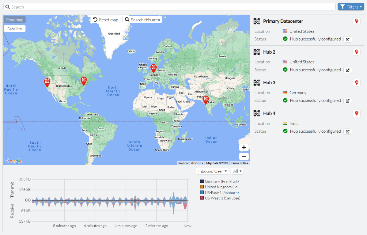Click the red location pin for Hub 2
This screenshot has width=367, height=235.
click(x=356, y=52)
